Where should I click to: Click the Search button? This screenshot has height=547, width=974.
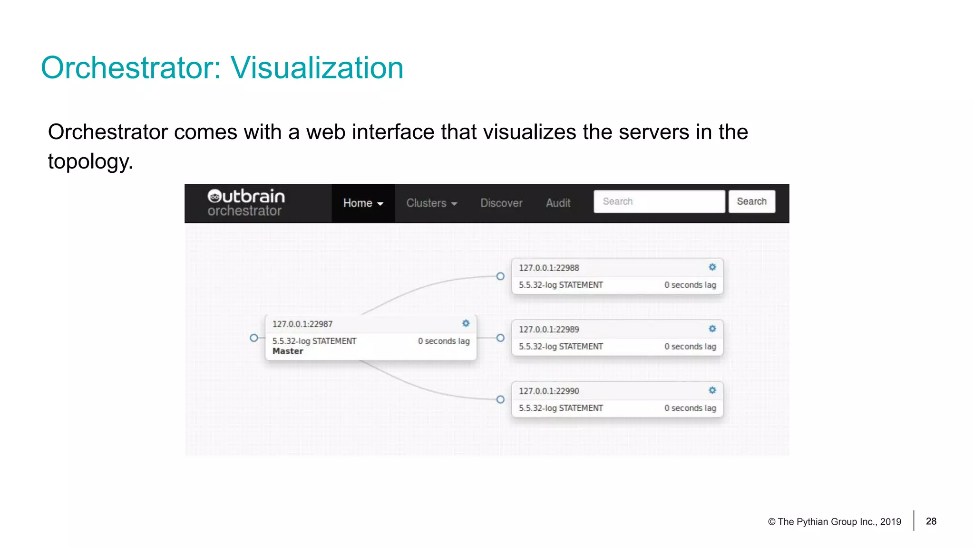[751, 201]
